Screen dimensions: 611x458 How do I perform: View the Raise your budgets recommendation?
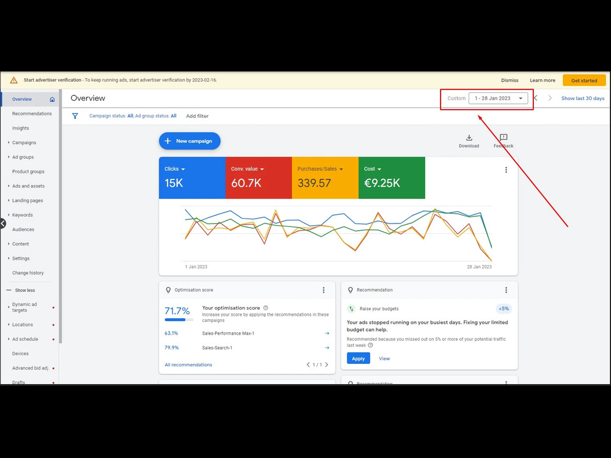(x=384, y=358)
